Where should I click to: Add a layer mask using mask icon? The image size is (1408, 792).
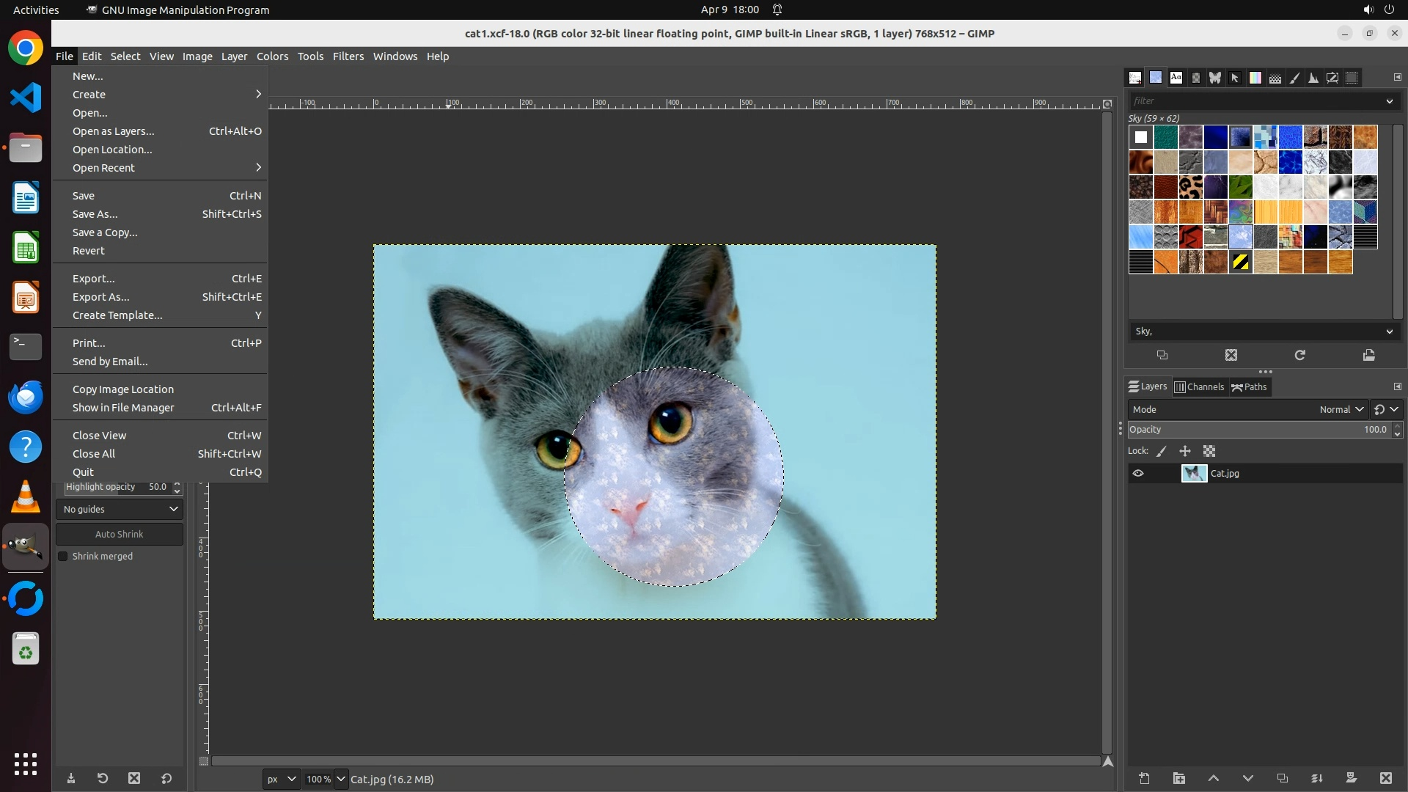1351,779
